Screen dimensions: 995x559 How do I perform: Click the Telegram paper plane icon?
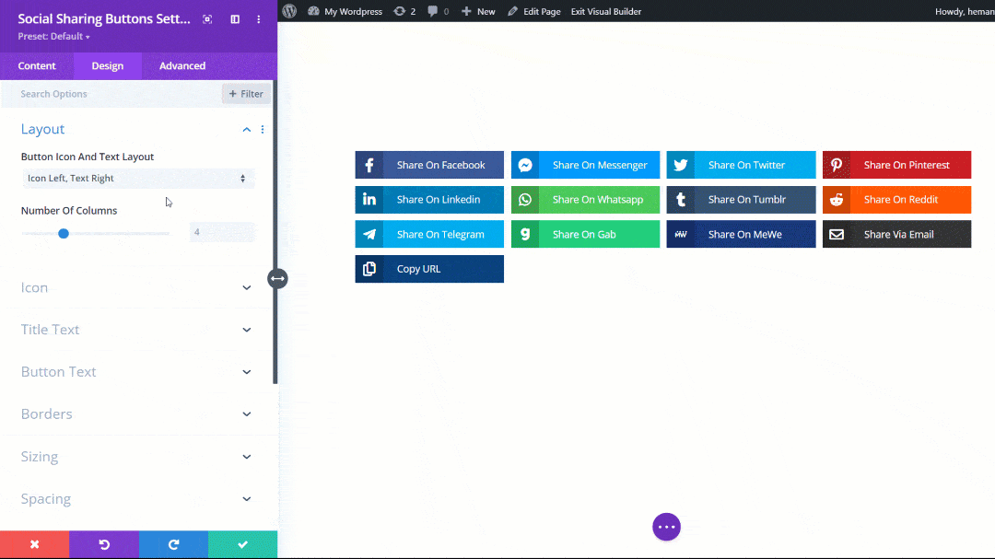[x=369, y=234]
